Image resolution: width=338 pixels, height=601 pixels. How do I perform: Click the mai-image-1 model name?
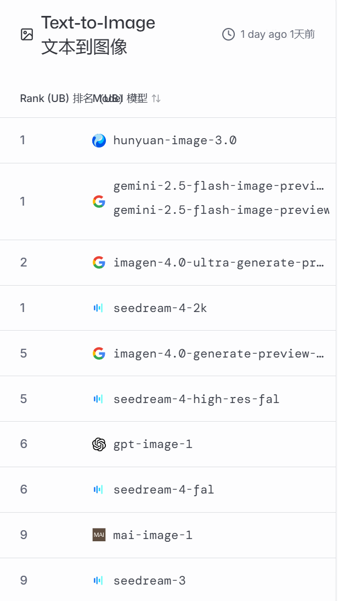pyautogui.click(x=153, y=535)
